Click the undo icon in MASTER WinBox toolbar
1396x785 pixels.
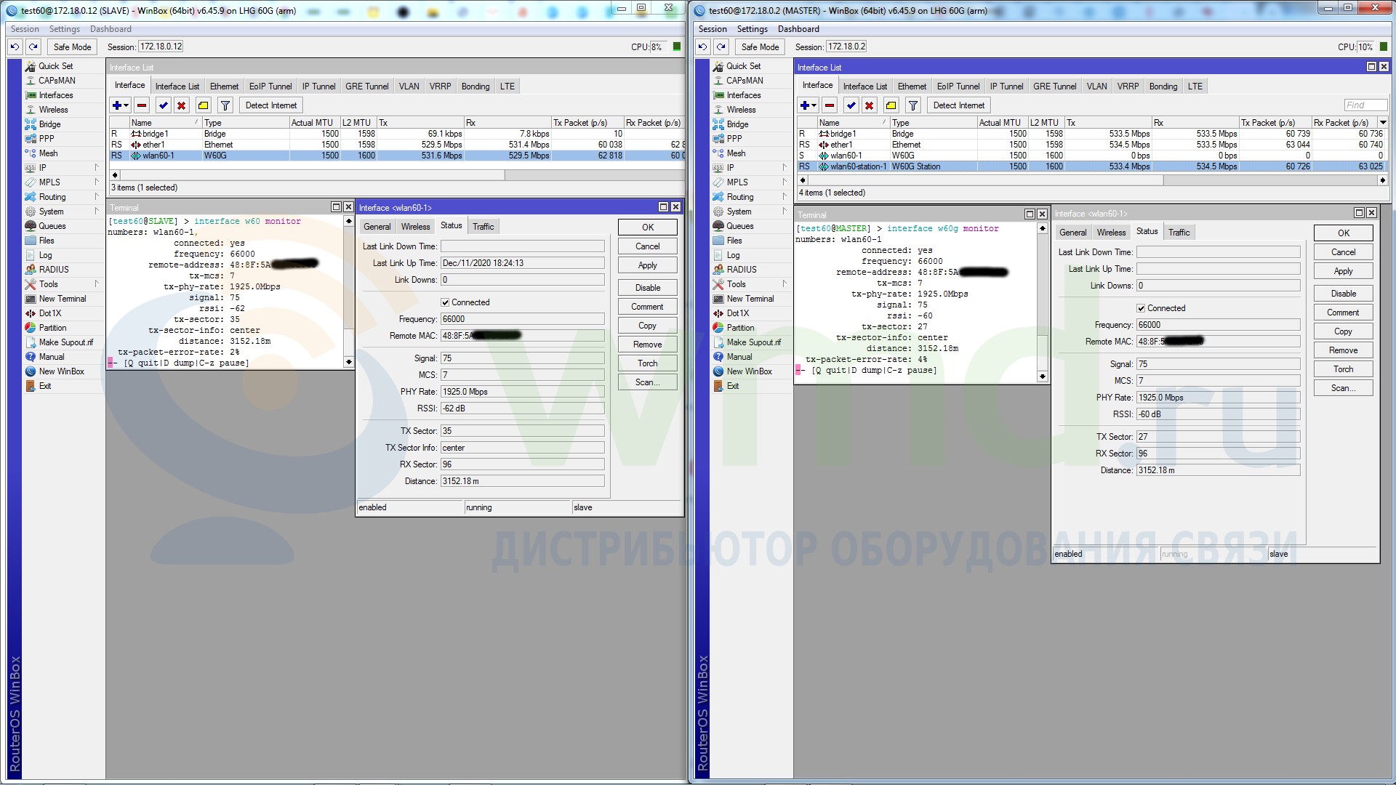[703, 47]
